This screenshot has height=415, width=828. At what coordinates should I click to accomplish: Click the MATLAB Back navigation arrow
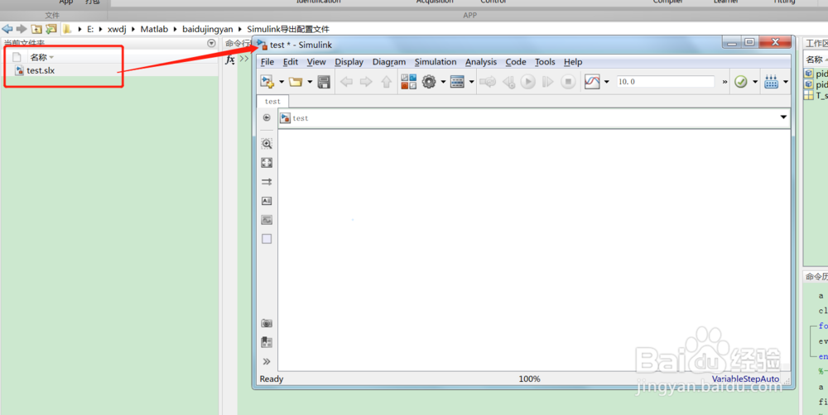pos(7,29)
